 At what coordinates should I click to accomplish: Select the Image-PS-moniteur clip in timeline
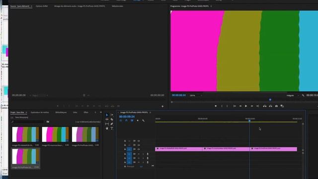(x=226, y=149)
